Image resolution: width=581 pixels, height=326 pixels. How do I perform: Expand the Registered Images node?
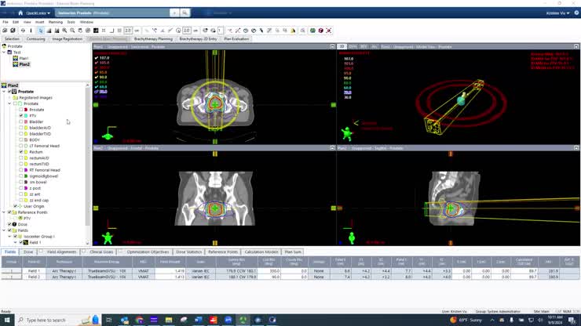pyautogui.click(x=9, y=98)
